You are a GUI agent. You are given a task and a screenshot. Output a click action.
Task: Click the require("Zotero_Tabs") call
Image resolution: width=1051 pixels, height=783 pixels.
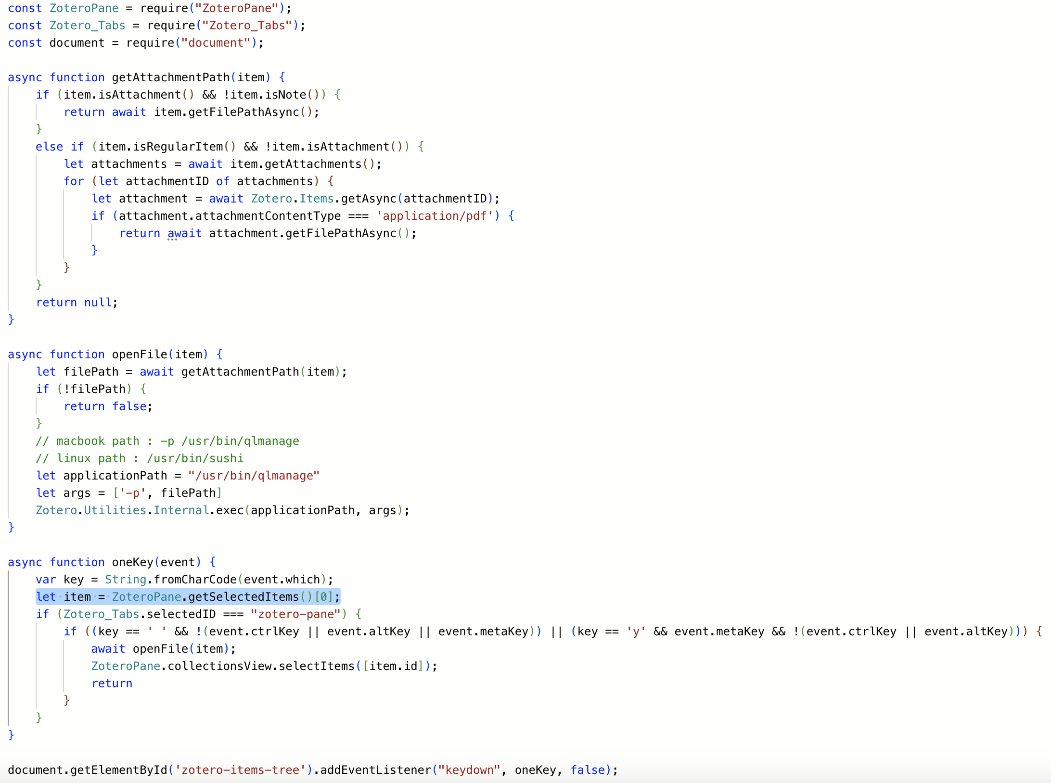point(223,25)
